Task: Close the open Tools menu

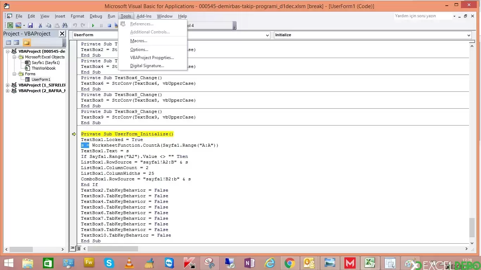Action: 126,16
